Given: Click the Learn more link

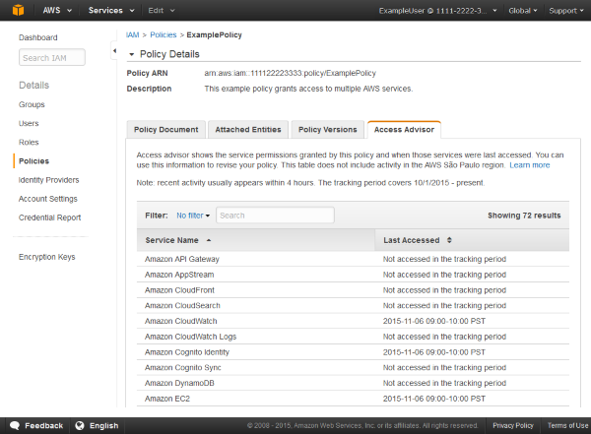Looking at the screenshot, I should [530, 165].
